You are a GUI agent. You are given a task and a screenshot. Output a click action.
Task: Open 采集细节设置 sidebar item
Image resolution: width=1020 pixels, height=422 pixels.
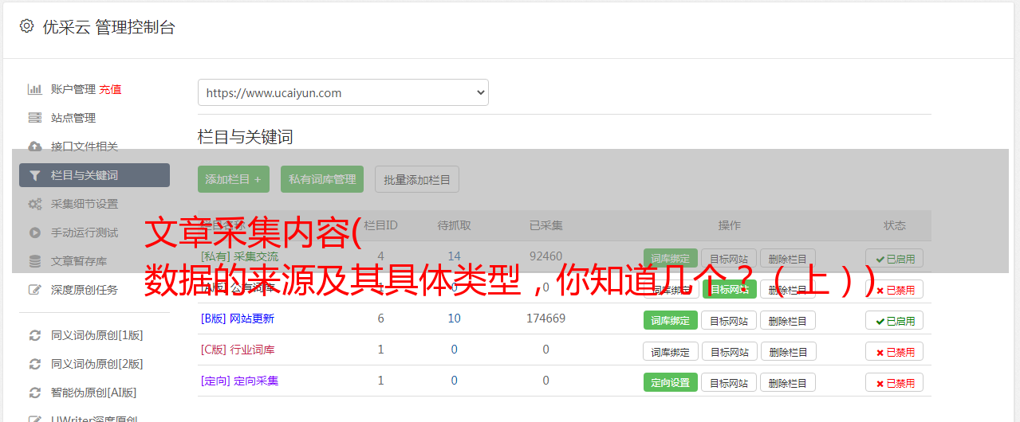click(85, 204)
